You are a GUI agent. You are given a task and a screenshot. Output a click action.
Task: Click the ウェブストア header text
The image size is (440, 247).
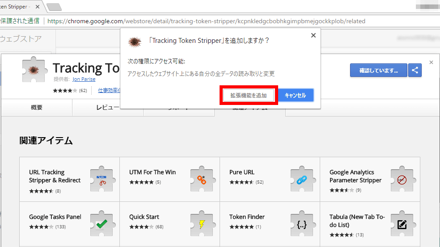tap(21, 39)
